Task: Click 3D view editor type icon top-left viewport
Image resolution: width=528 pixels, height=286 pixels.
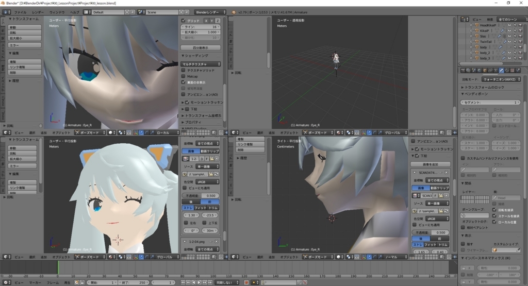Action: [x=7, y=132]
